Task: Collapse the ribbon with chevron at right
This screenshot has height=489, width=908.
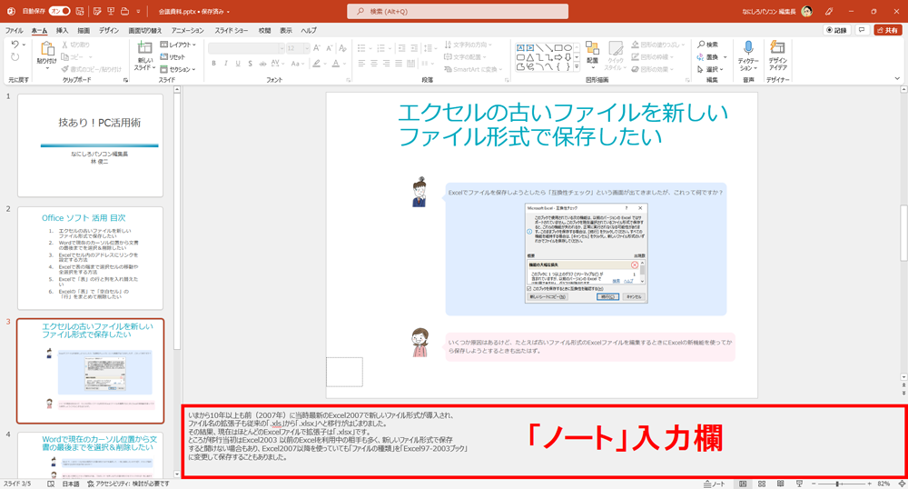Action: 898,79
